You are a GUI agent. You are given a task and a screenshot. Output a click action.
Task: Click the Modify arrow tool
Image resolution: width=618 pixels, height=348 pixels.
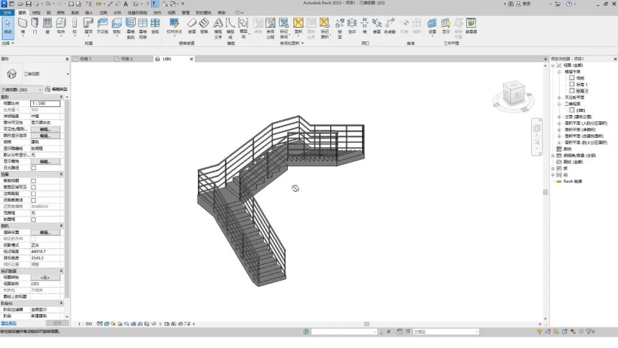(8, 25)
